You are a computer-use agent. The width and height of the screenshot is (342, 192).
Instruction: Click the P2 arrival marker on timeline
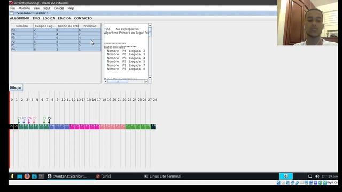34,120
